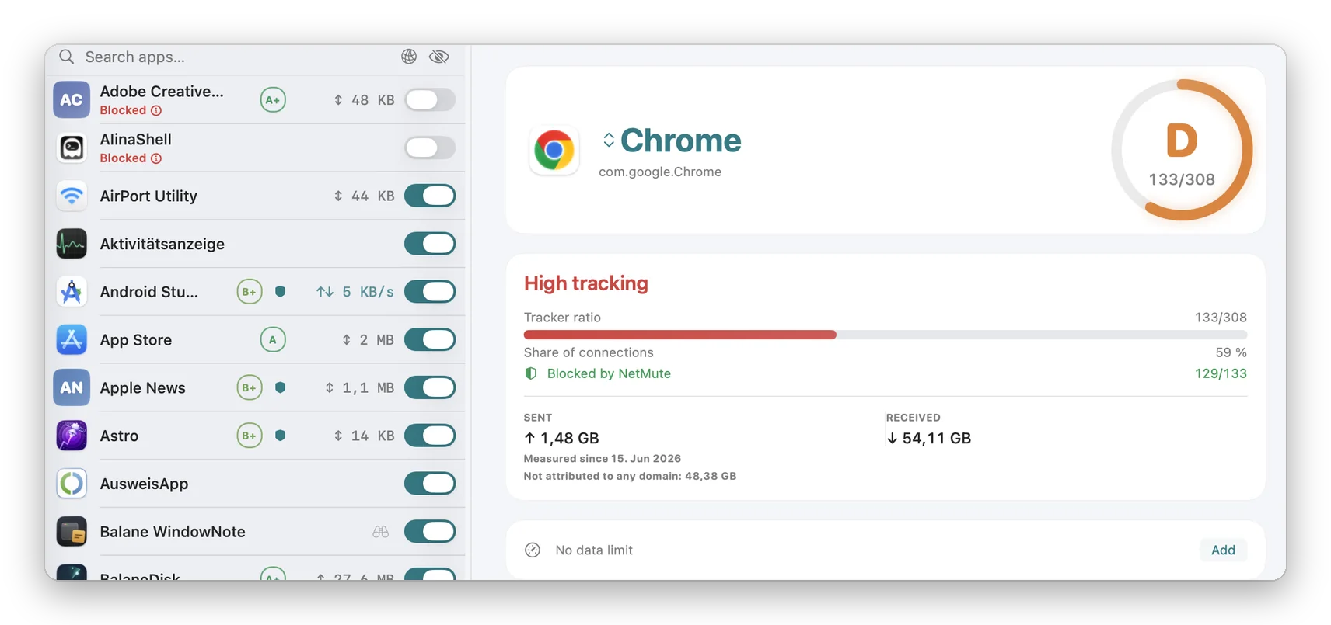Click the 59 % share of connections value
Image resolution: width=1331 pixels, height=625 pixels.
tap(1231, 352)
